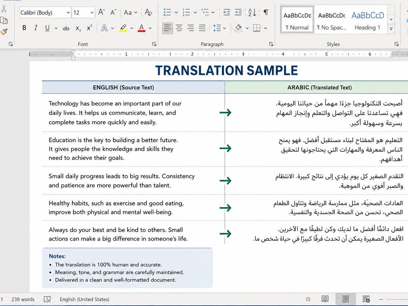The height and width of the screenshot is (306, 408).
Task: Toggle Strikethrough formatting
Action: click(x=66, y=28)
